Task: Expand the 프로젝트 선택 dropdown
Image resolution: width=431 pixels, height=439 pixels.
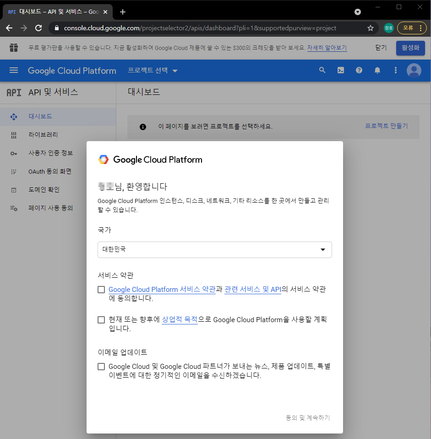Action: 153,70
